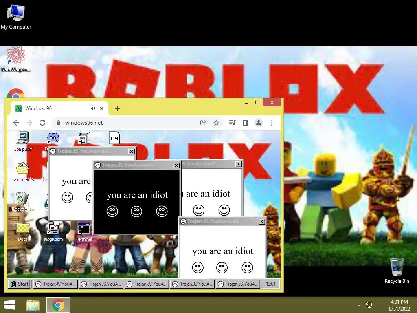Launch Terminal in Windows 96

84,232
